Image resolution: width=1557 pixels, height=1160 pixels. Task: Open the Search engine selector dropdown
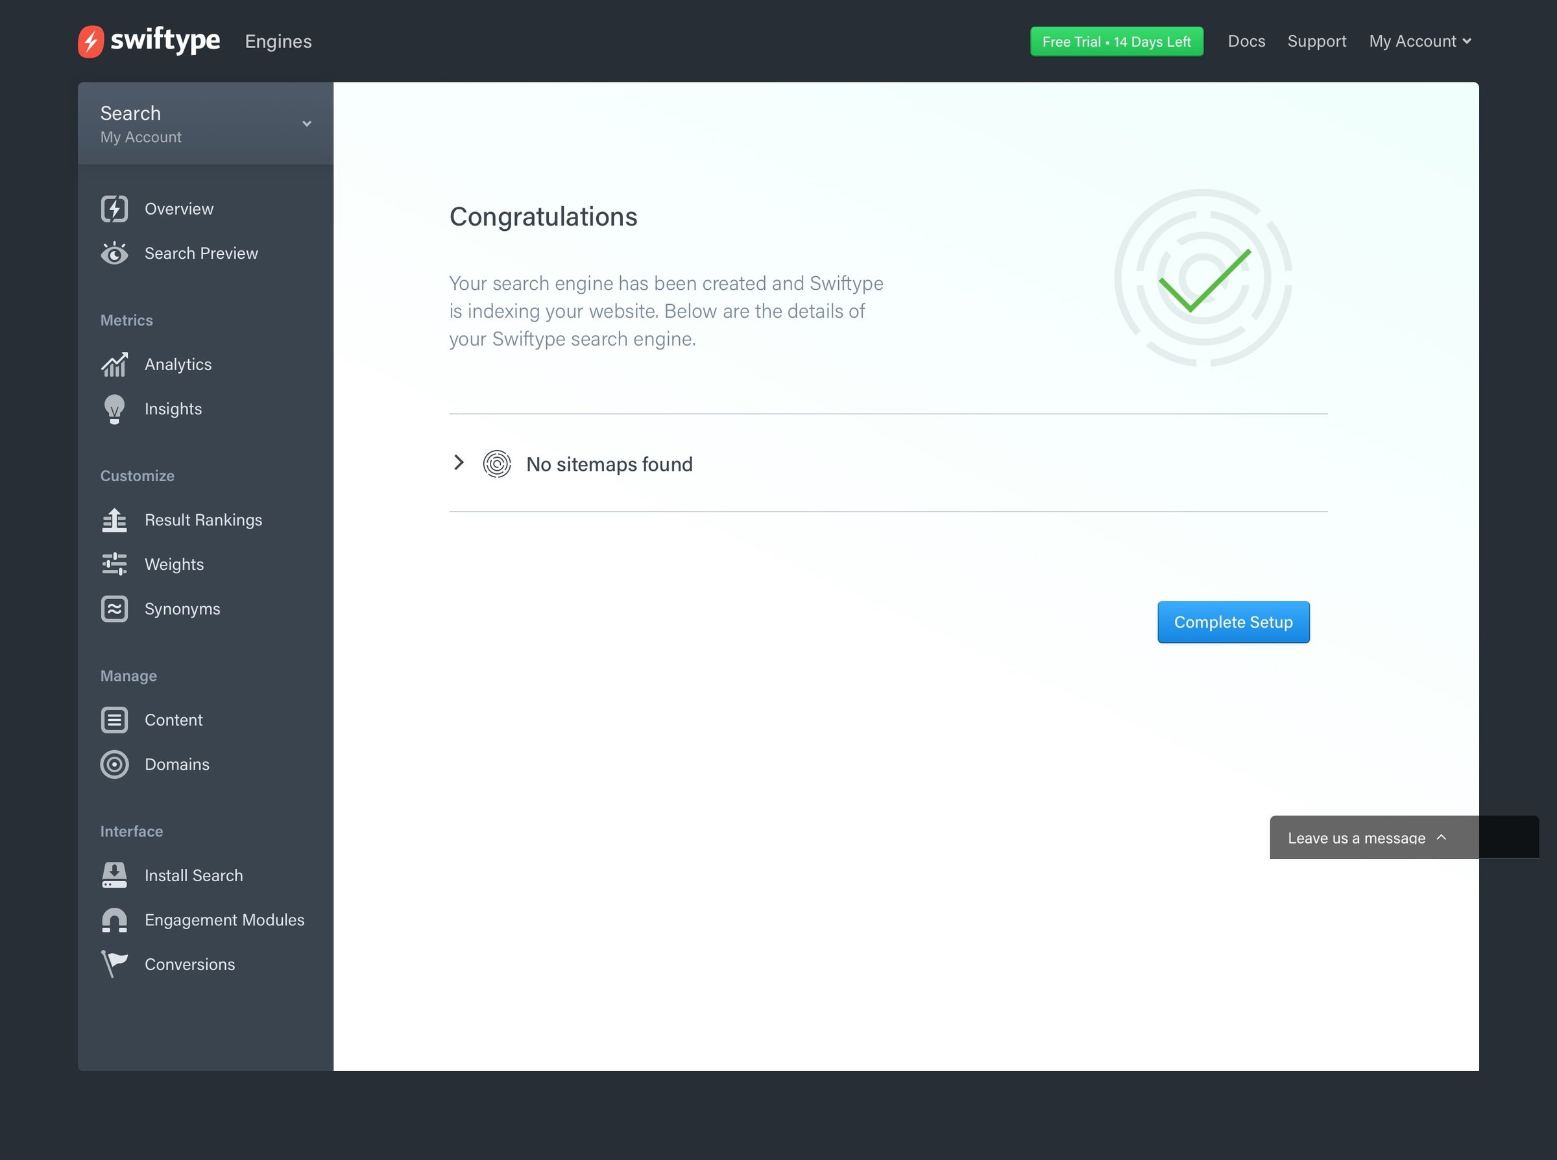coord(205,124)
